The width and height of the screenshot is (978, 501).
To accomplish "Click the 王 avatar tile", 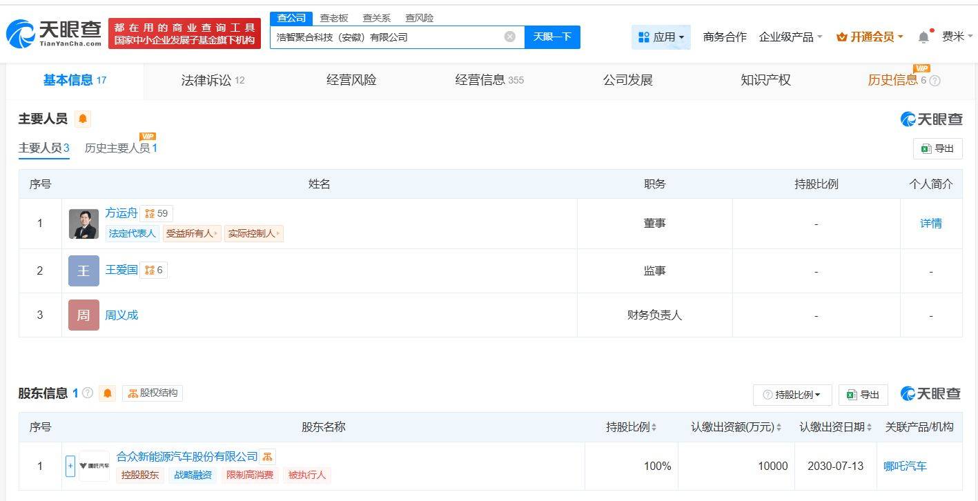I will coord(84,271).
